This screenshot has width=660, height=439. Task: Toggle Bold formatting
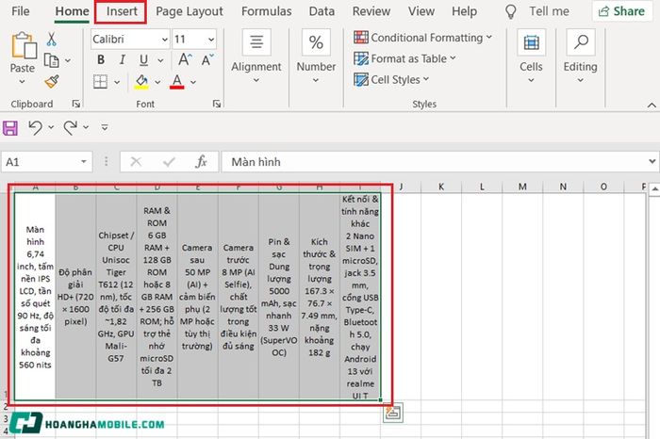point(101,60)
